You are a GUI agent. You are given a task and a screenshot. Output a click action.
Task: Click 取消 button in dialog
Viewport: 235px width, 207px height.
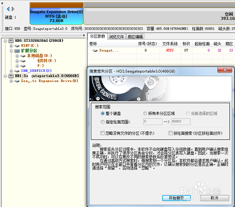[x=215, y=198]
